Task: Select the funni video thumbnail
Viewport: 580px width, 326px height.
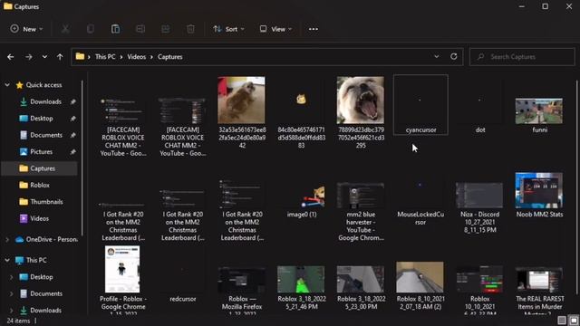Action: coord(539,115)
